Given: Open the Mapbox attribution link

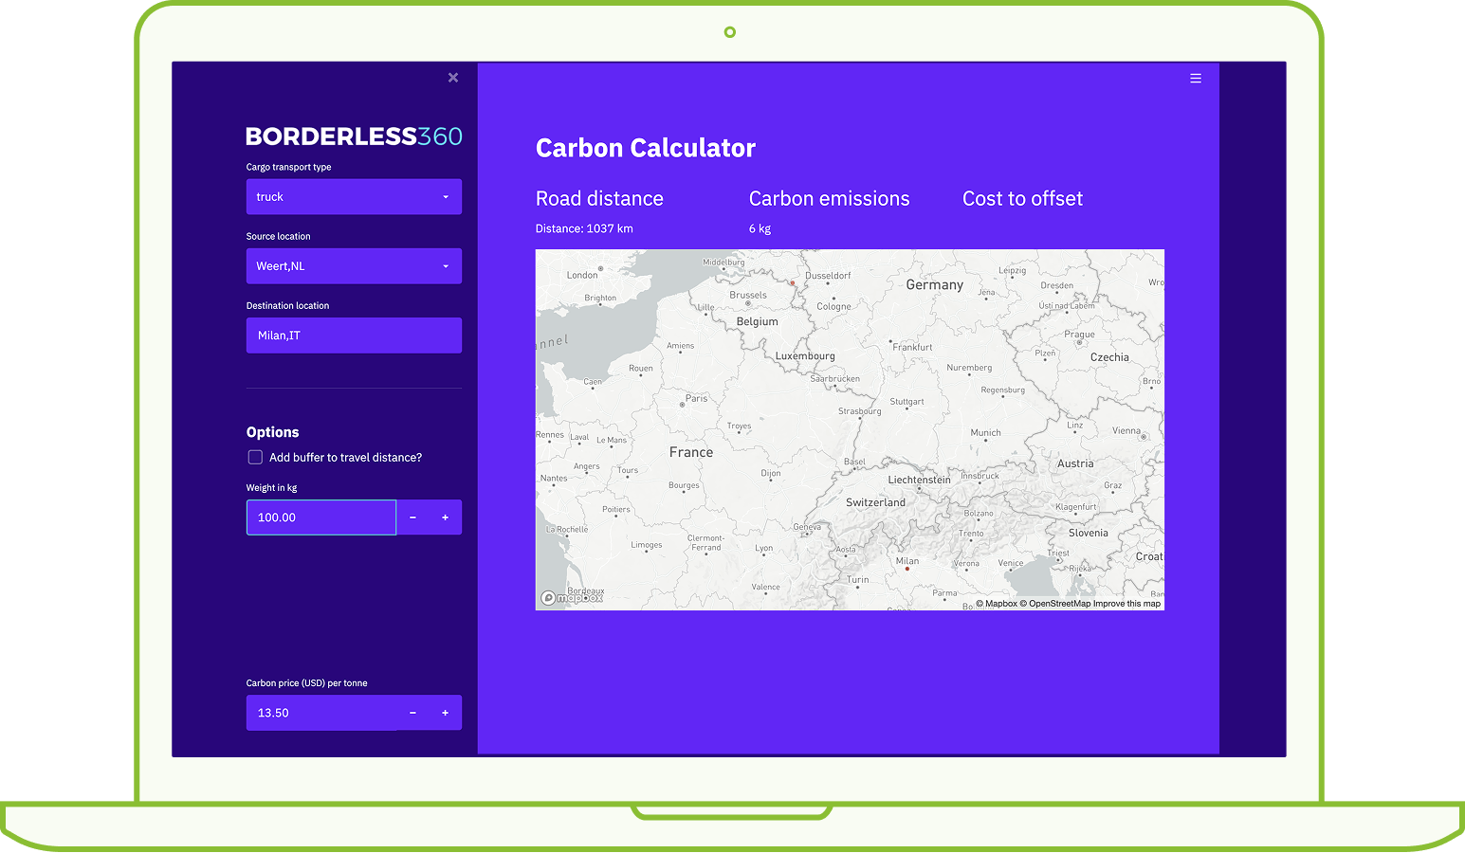Looking at the screenshot, I should pyautogui.click(x=997, y=604).
